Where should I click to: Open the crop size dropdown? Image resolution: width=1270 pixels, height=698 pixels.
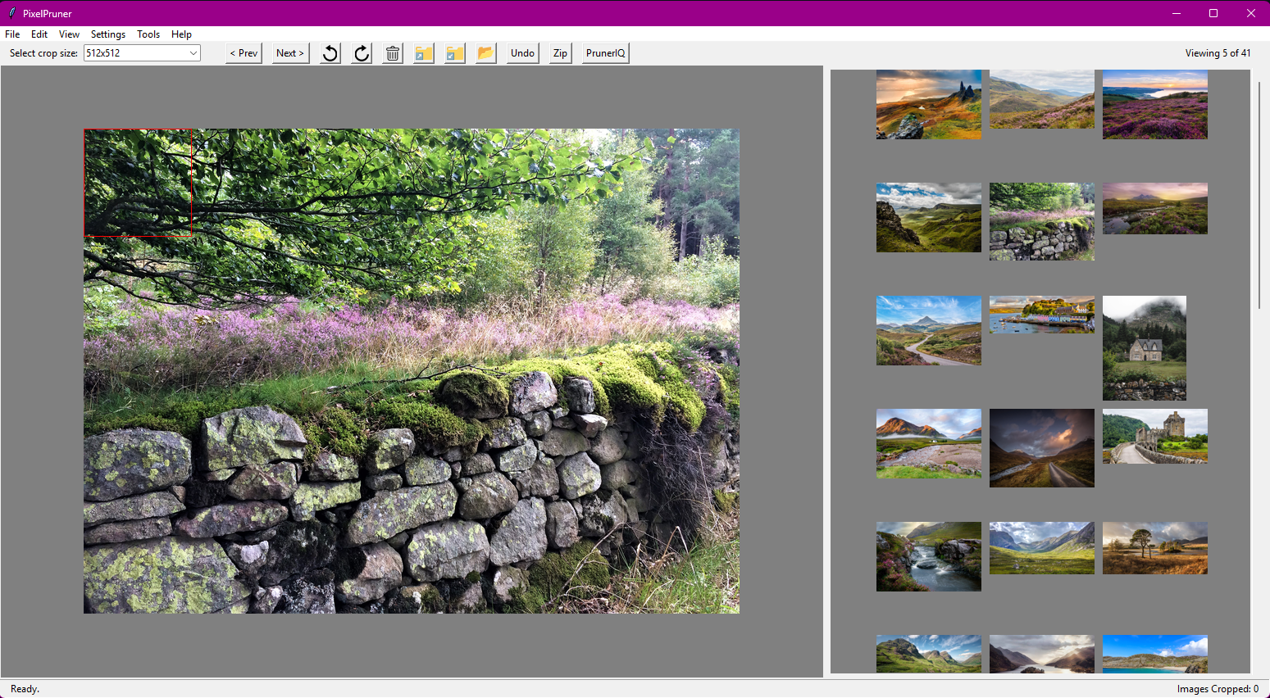(x=193, y=53)
